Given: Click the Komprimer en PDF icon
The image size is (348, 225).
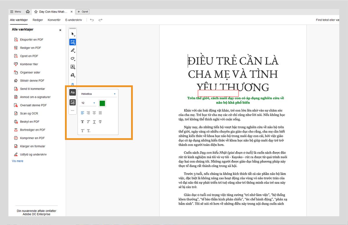Looking at the screenshot, I should pyautogui.click(x=16, y=138).
